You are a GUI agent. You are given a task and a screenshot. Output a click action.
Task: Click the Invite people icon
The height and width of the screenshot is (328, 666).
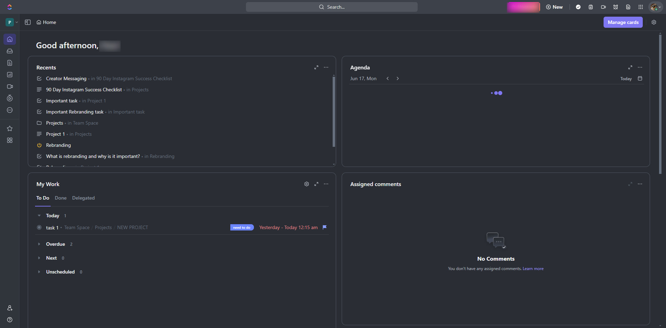point(10,308)
